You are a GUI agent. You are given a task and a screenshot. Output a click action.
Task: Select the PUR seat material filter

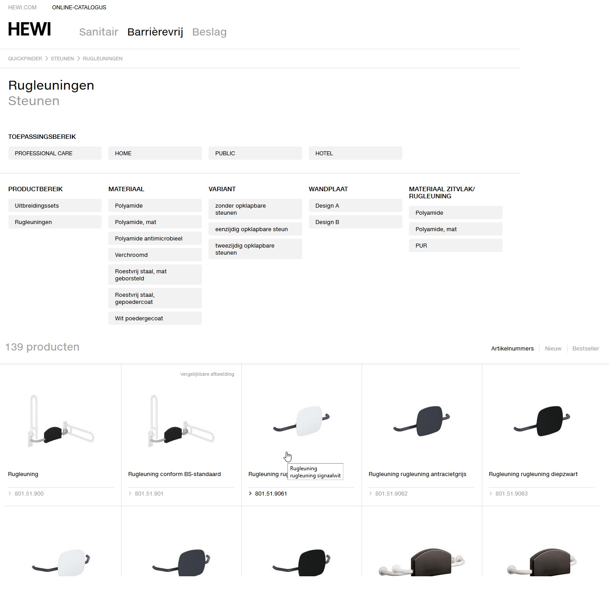coord(455,246)
